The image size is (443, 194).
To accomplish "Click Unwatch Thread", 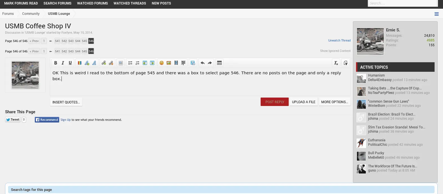I will [339, 40].
